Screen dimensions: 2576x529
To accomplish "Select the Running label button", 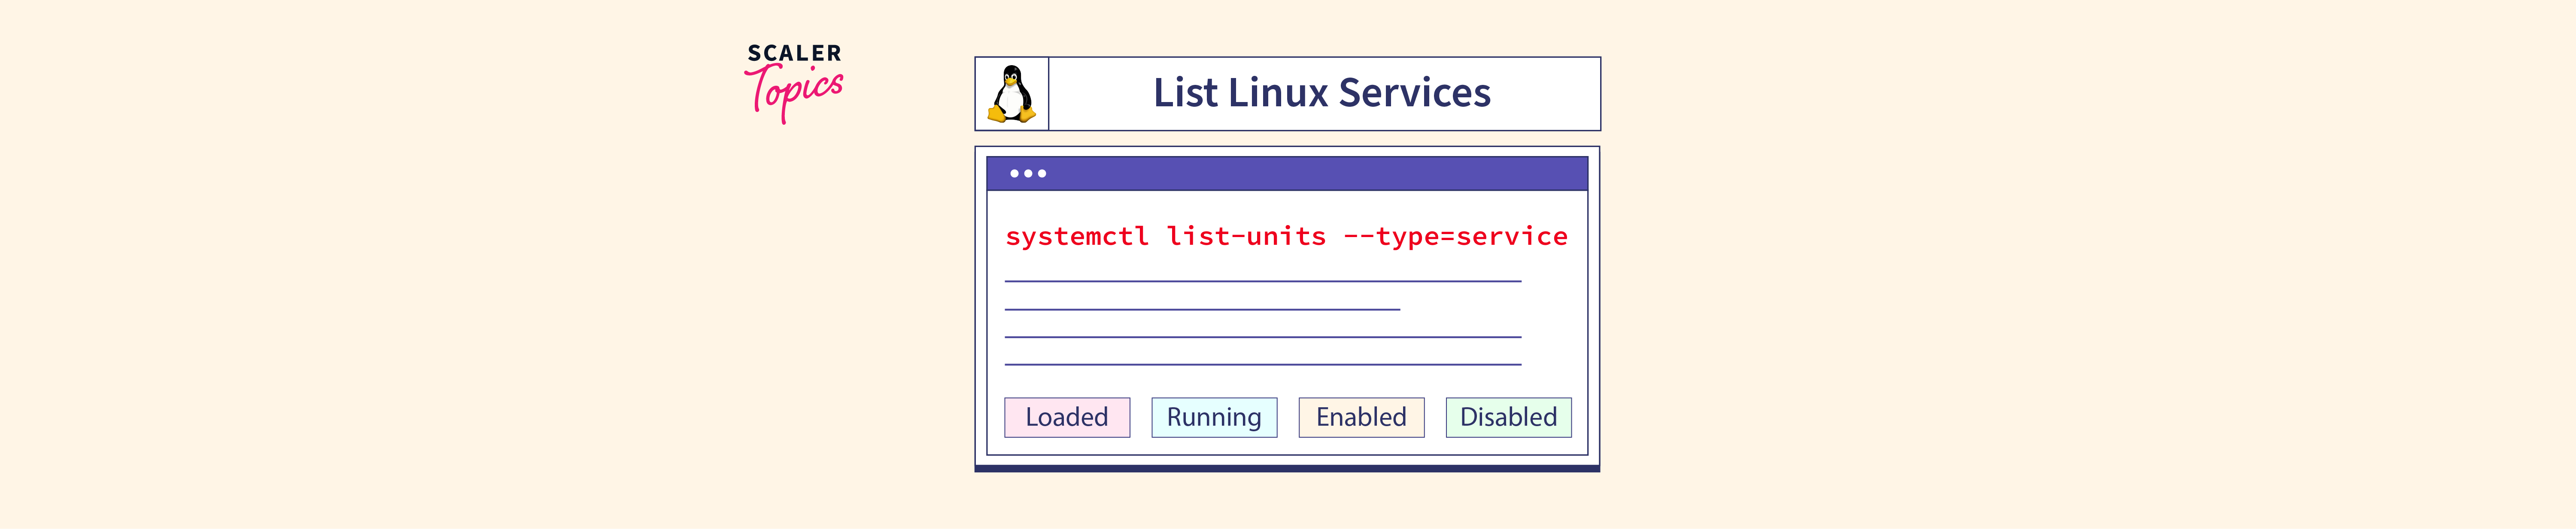I will pos(1214,417).
